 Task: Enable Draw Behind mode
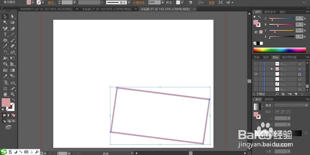[x=9, y=121]
